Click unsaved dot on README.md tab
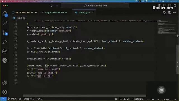 coord(36,12)
